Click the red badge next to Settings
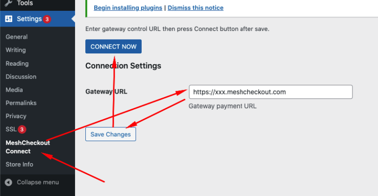 click(x=47, y=19)
